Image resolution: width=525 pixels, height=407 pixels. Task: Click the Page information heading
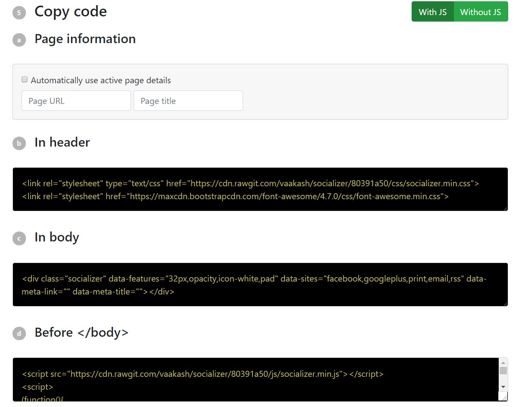(x=85, y=39)
